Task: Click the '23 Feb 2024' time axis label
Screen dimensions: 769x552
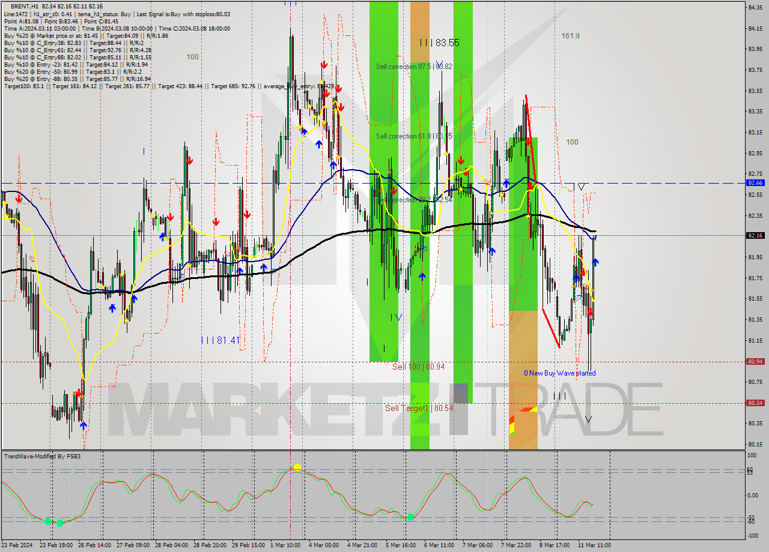Action: [x=18, y=545]
